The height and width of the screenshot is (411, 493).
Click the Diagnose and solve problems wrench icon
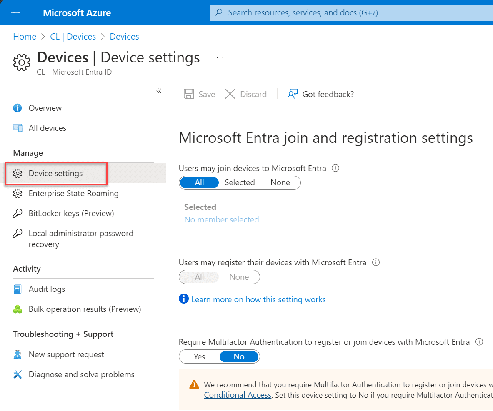pos(18,374)
